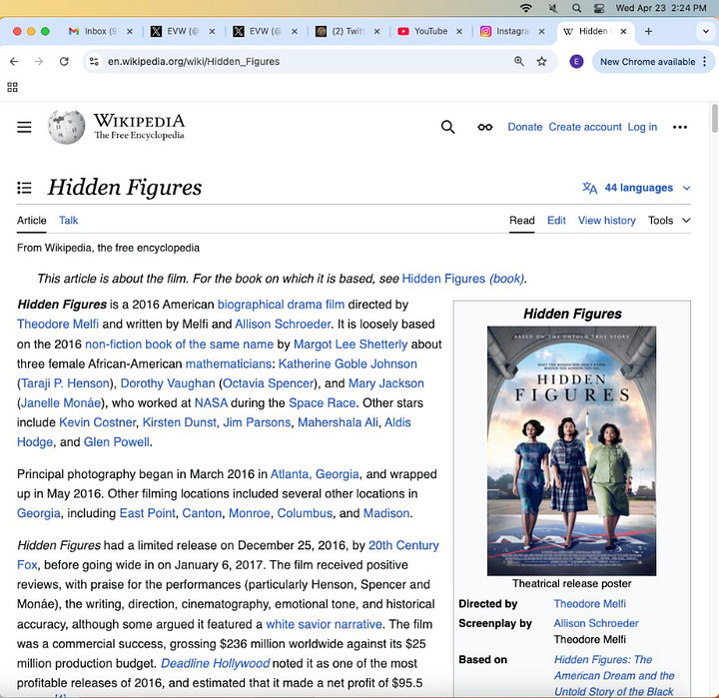Open View history tab

click(x=607, y=221)
